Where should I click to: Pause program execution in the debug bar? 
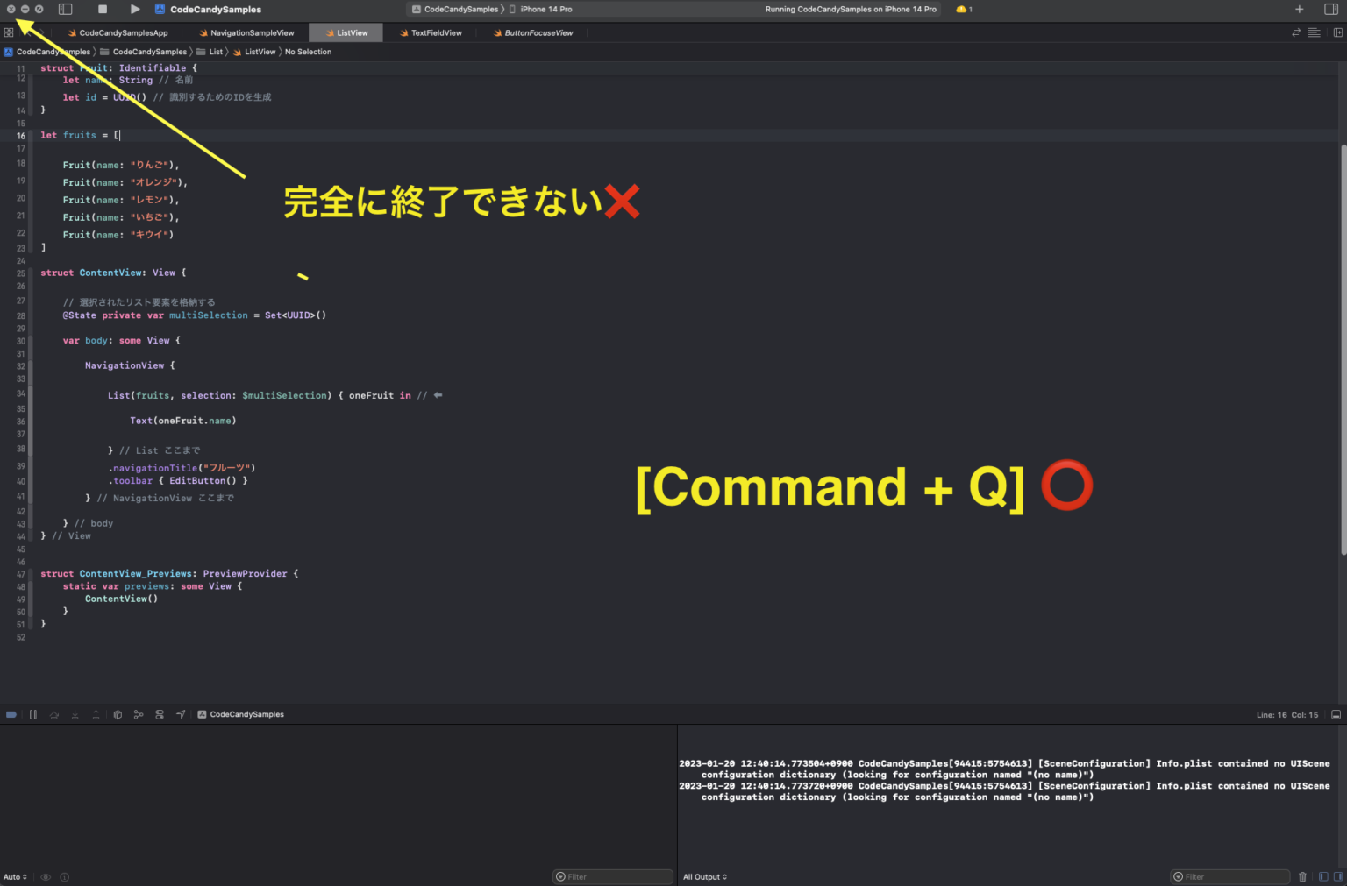32,714
